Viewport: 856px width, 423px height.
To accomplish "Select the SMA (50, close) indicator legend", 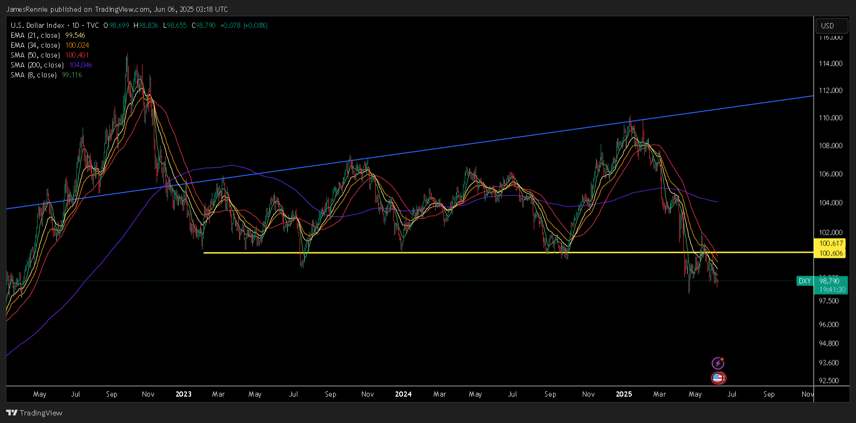I will (50, 55).
